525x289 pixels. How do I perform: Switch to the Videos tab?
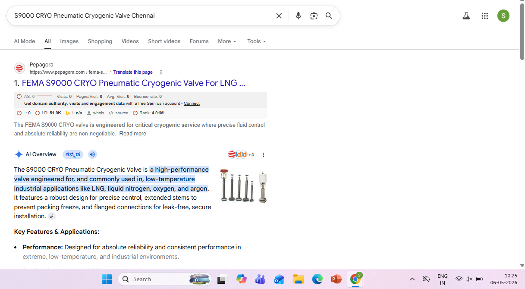130,41
